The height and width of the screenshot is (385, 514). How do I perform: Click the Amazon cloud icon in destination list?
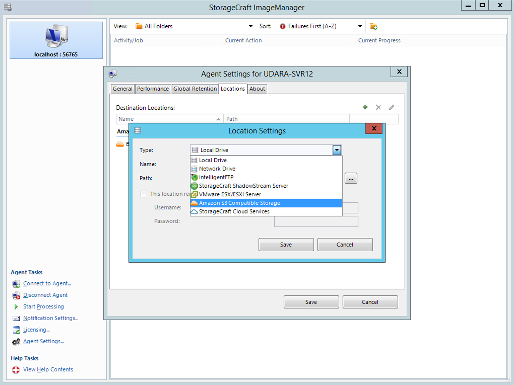[x=120, y=144]
